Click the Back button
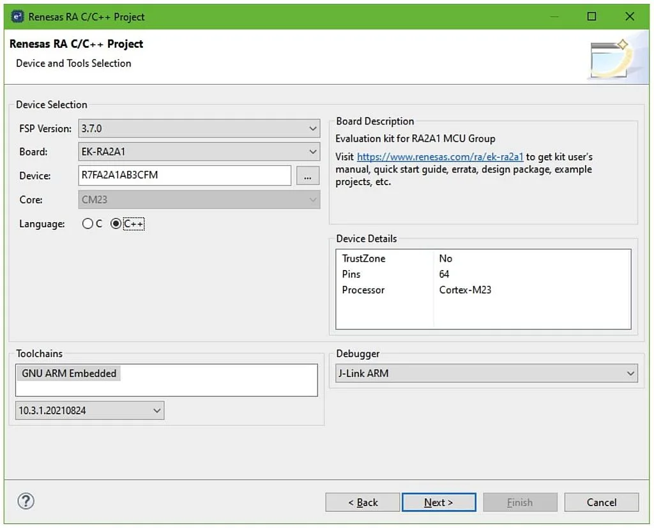This screenshot has width=654, height=528. tap(362, 502)
